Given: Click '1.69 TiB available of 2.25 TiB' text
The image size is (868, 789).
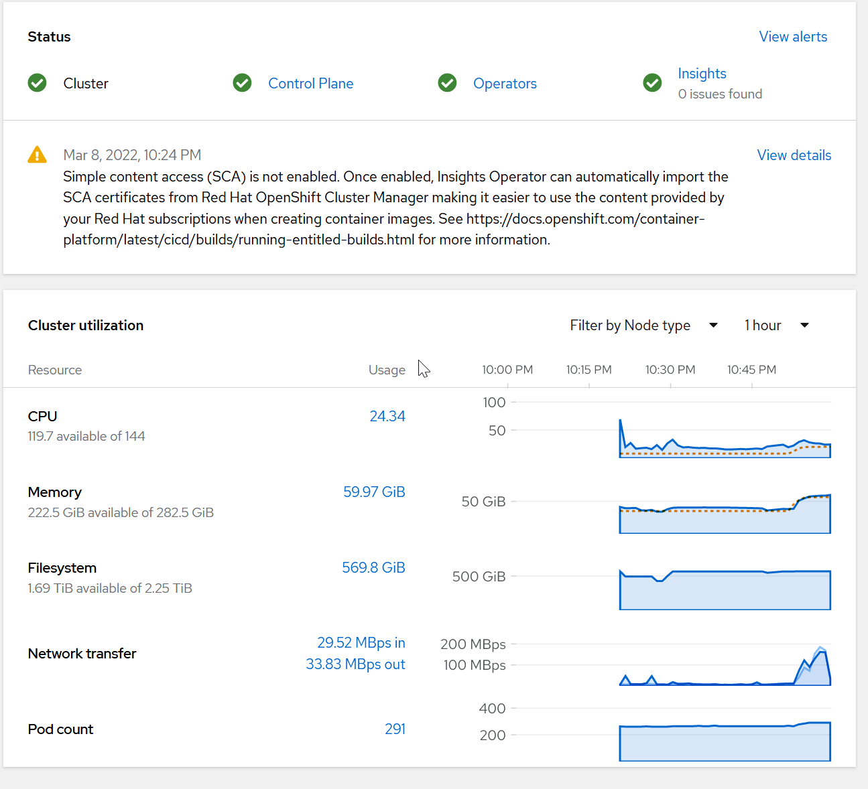Looking at the screenshot, I should pyautogui.click(x=110, y=589).
